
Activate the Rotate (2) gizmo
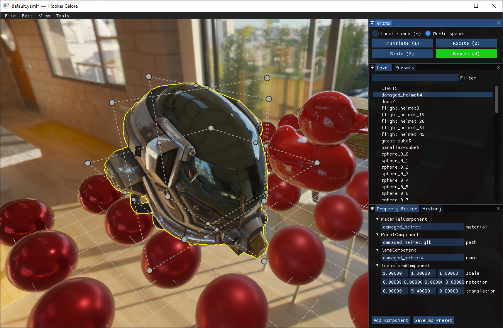[466, 43]
